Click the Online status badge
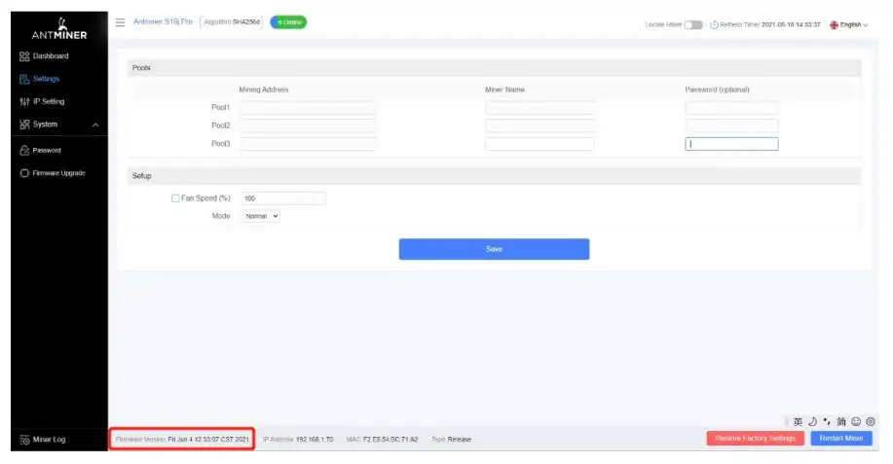 click(x=288, y=22)
